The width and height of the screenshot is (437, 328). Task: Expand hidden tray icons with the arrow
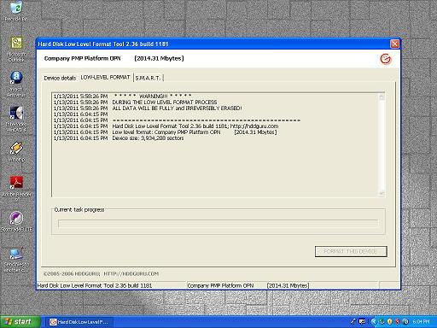(374, 322)
